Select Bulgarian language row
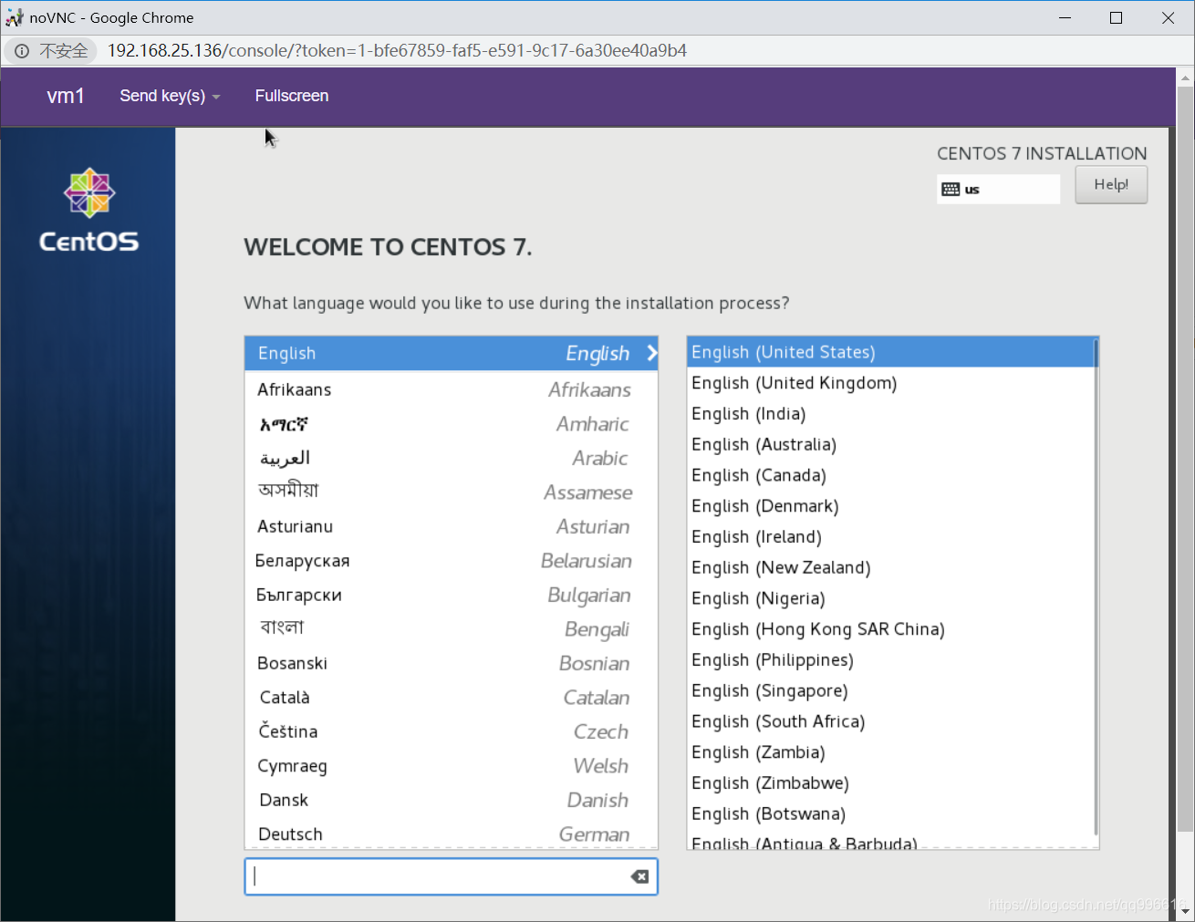This screenshot has height=922, width=1195. [452, 595]
